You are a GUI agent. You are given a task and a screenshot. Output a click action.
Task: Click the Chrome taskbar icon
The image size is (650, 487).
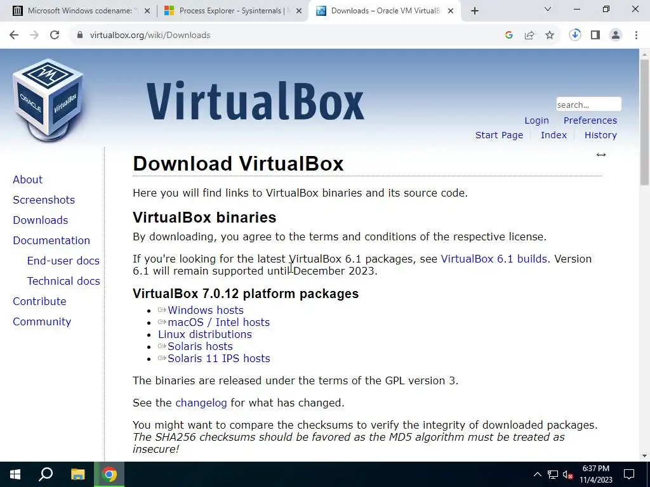coord(109,474)
